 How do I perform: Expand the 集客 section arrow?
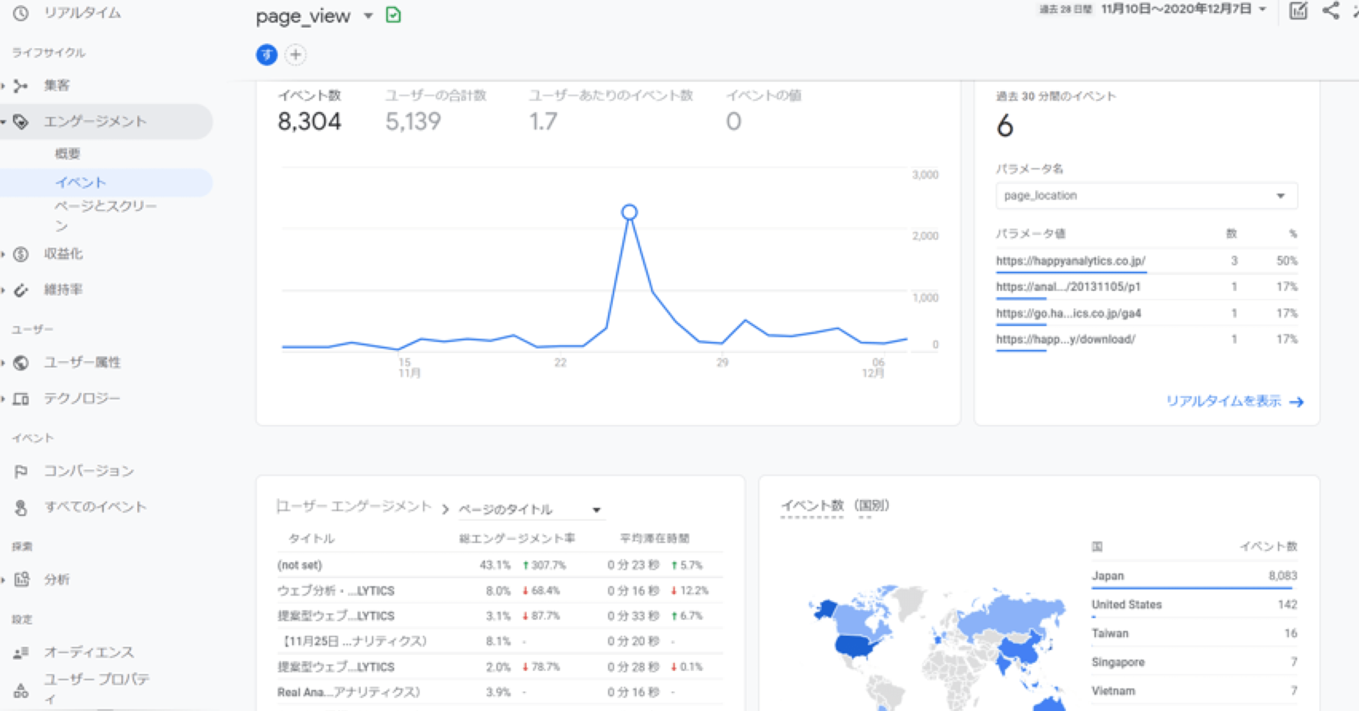tap(3, 86)
